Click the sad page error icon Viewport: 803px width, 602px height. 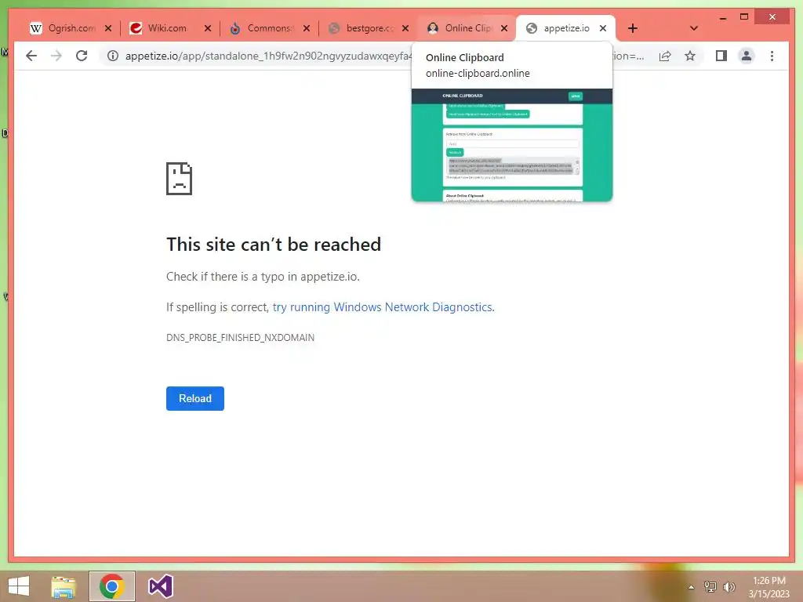(x=180, y=179)
